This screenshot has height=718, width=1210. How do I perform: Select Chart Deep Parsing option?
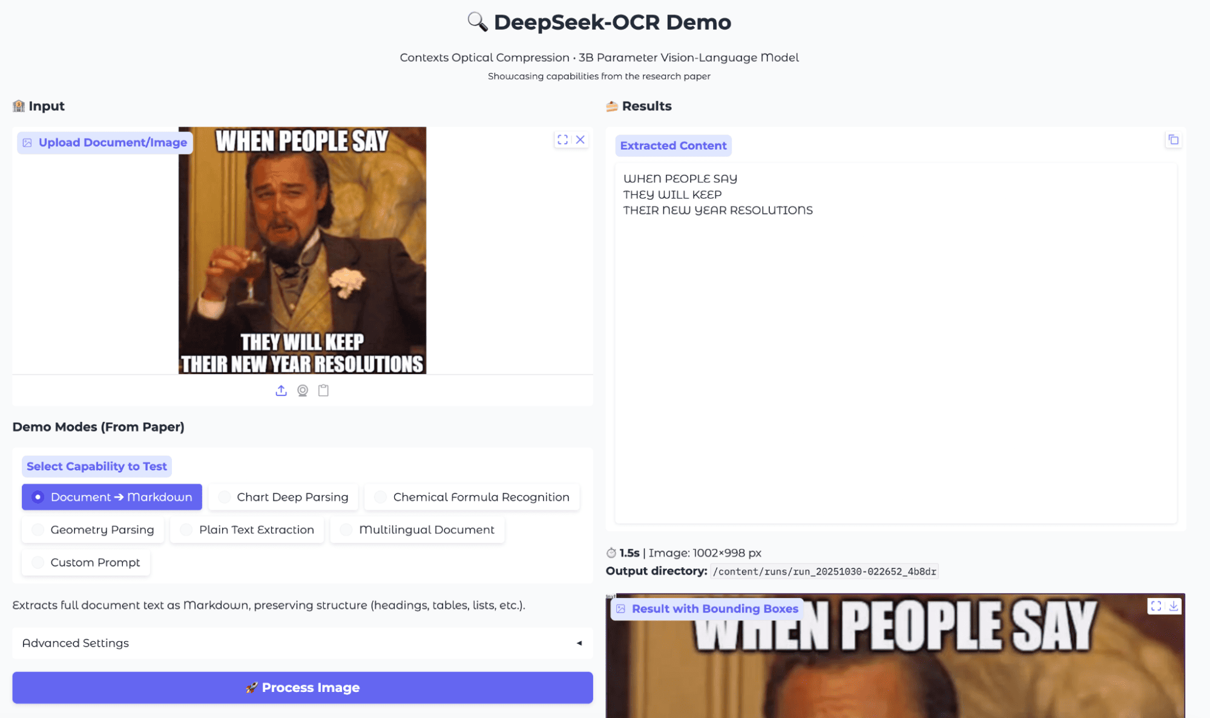pos(283,497)
